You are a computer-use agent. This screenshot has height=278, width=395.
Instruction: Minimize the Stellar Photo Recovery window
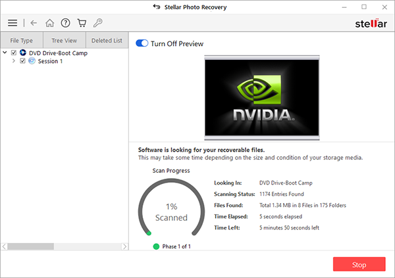344,7
